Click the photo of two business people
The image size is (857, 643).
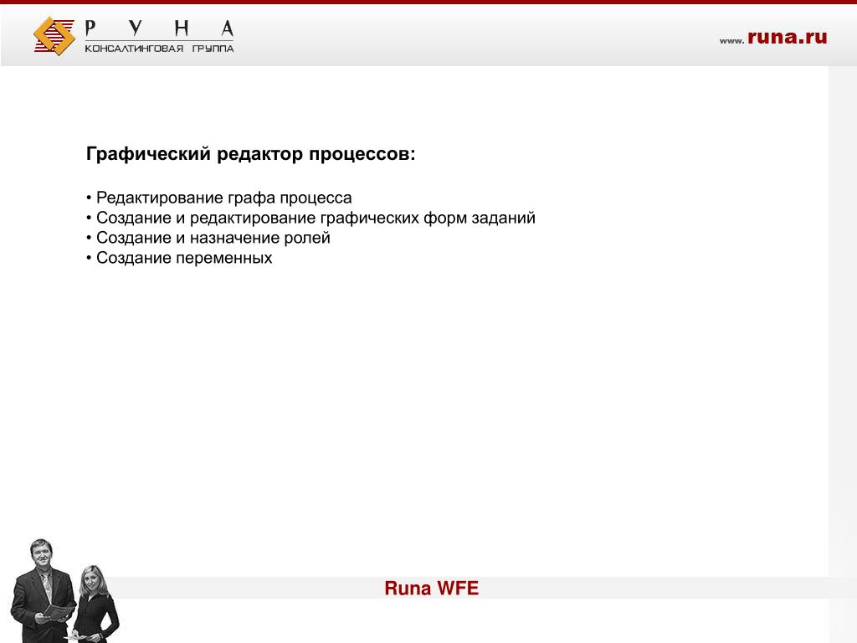click(64, 590)
